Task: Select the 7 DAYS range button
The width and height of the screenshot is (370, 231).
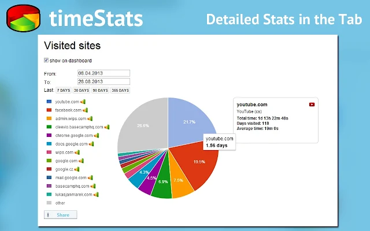Action: 64,90
